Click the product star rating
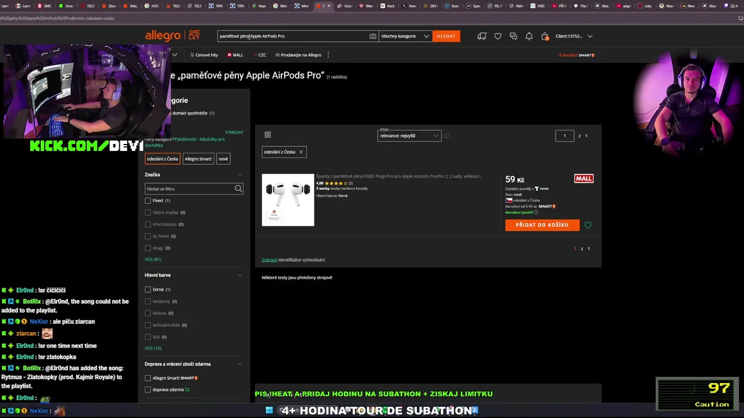 [335, 183]
